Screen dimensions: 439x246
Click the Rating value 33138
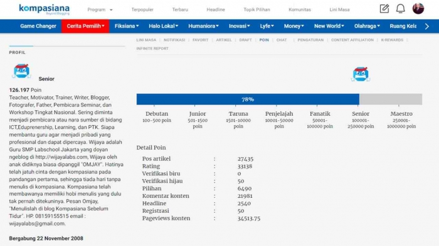pos(245,167)
